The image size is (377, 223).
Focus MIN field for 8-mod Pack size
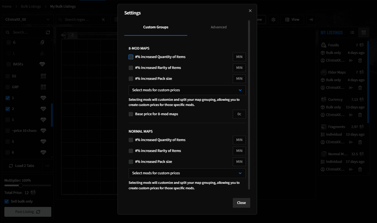[239, 79]
